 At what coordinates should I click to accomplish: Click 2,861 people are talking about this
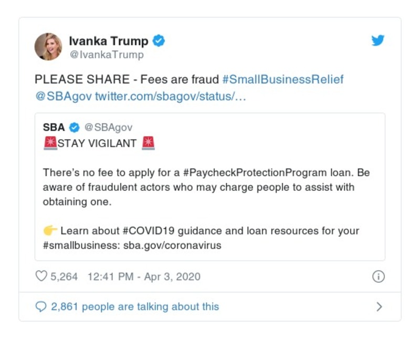pos(136,306)
